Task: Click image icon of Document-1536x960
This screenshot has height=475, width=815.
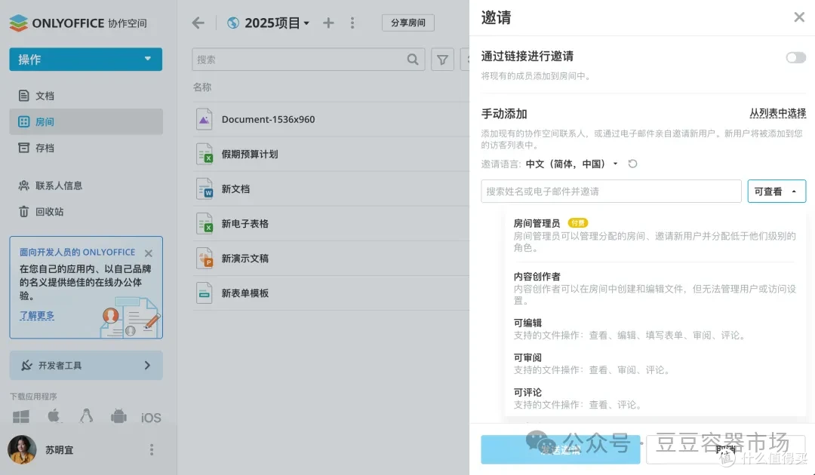Action: pyautogui.click(x=205, y=119)
